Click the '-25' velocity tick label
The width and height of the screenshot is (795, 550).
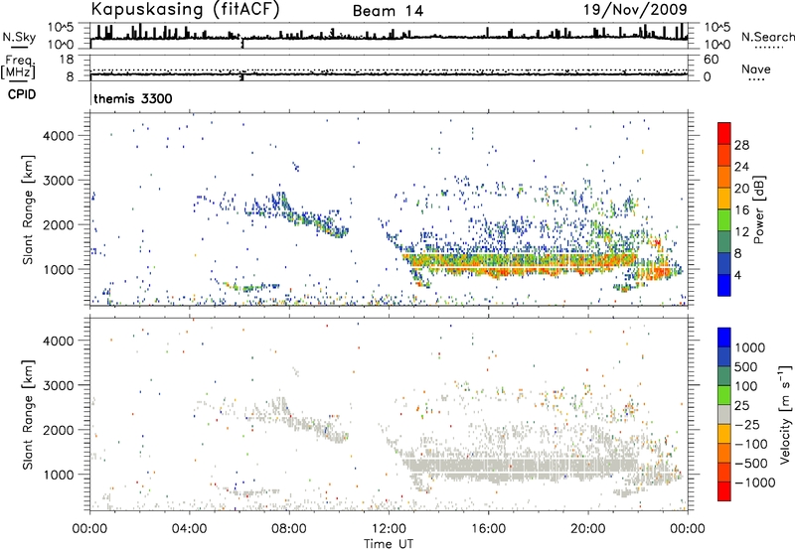745,424
